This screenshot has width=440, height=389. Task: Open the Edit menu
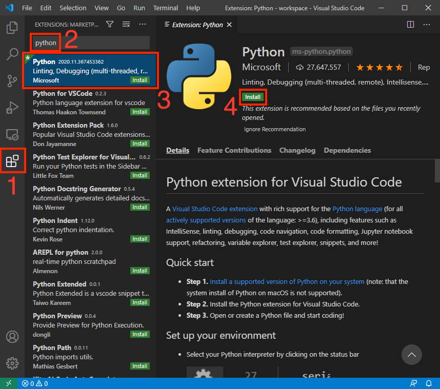[x=46, y=8]
